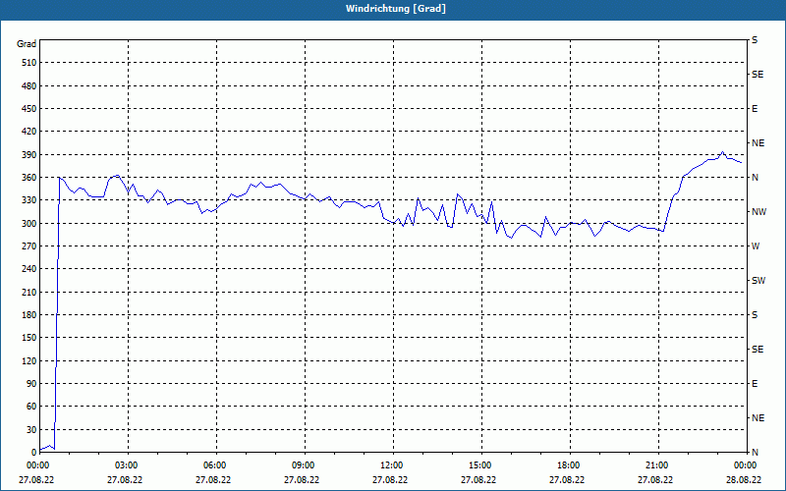Select the 150 y-axis value
The width and height of the screenshot is (786, 491).
tap(29, 338)
